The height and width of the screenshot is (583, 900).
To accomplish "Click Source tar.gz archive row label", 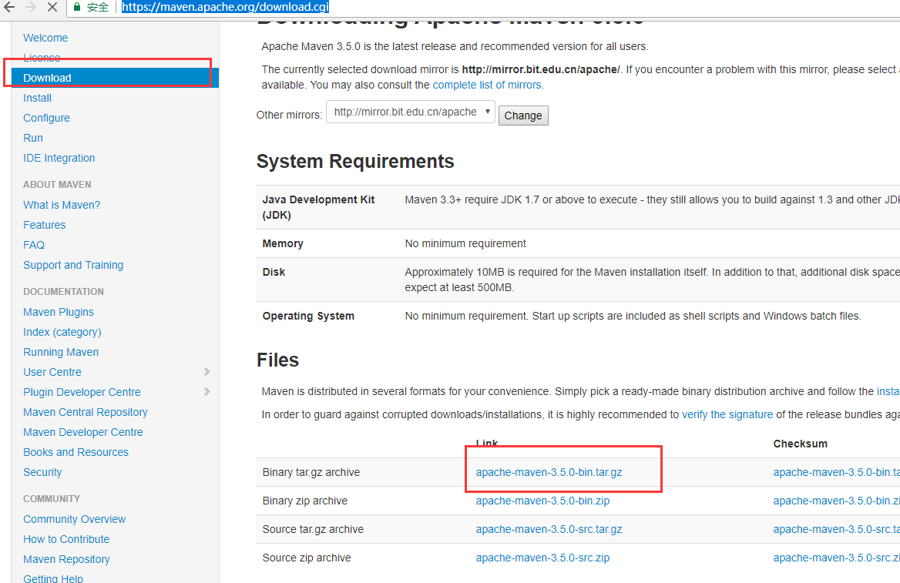I will pos(313,529).
